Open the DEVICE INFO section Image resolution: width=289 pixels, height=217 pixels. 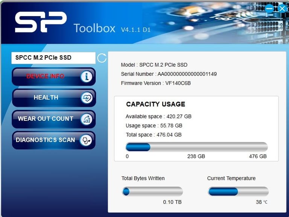pyautogui.click(x=54, y=76)
